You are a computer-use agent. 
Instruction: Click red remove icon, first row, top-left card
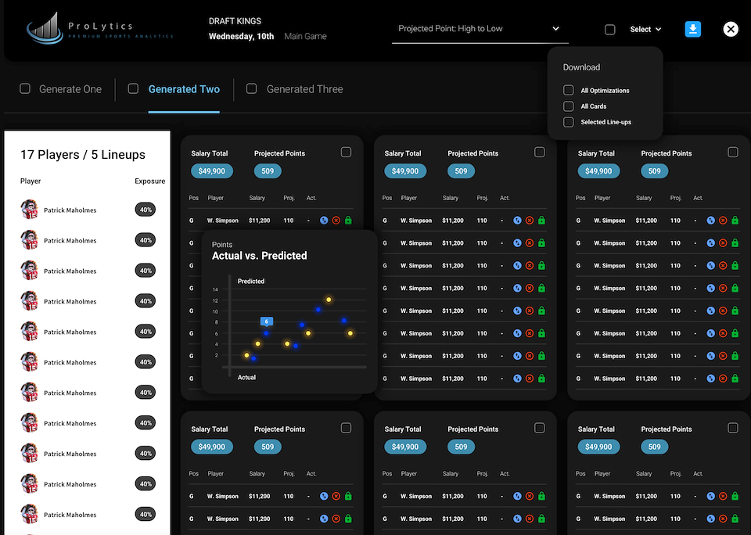(336, 221)
